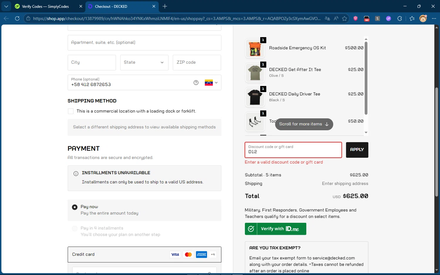Click into the Apartment, suite, etc. field
Image resolution: width=440 pixels, height=275 pixels.
click(144, 43)
